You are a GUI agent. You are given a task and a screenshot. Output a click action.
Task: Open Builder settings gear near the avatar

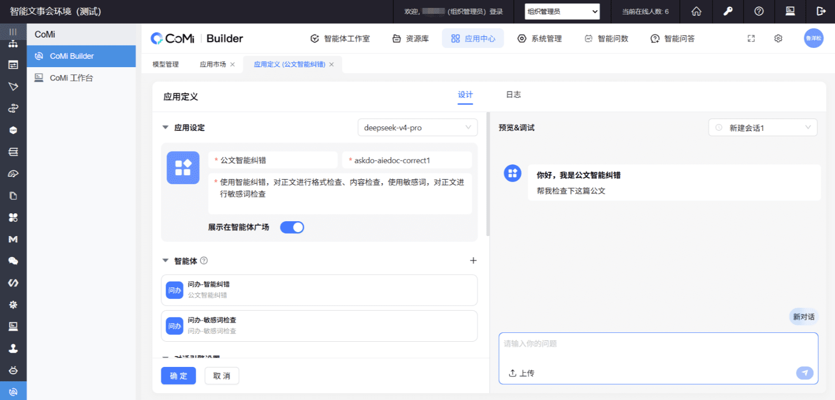(x=778, y=39)
